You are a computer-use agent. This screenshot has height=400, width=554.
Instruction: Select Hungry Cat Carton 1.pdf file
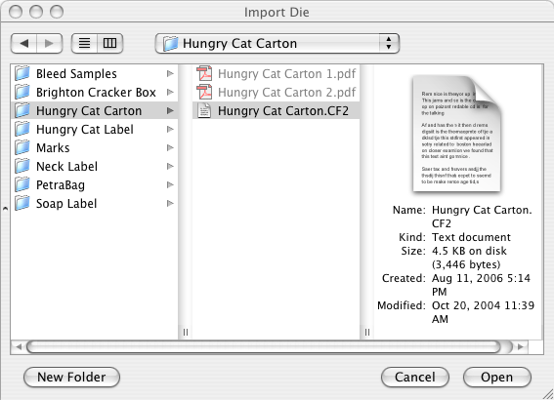[x=276, y=74]
